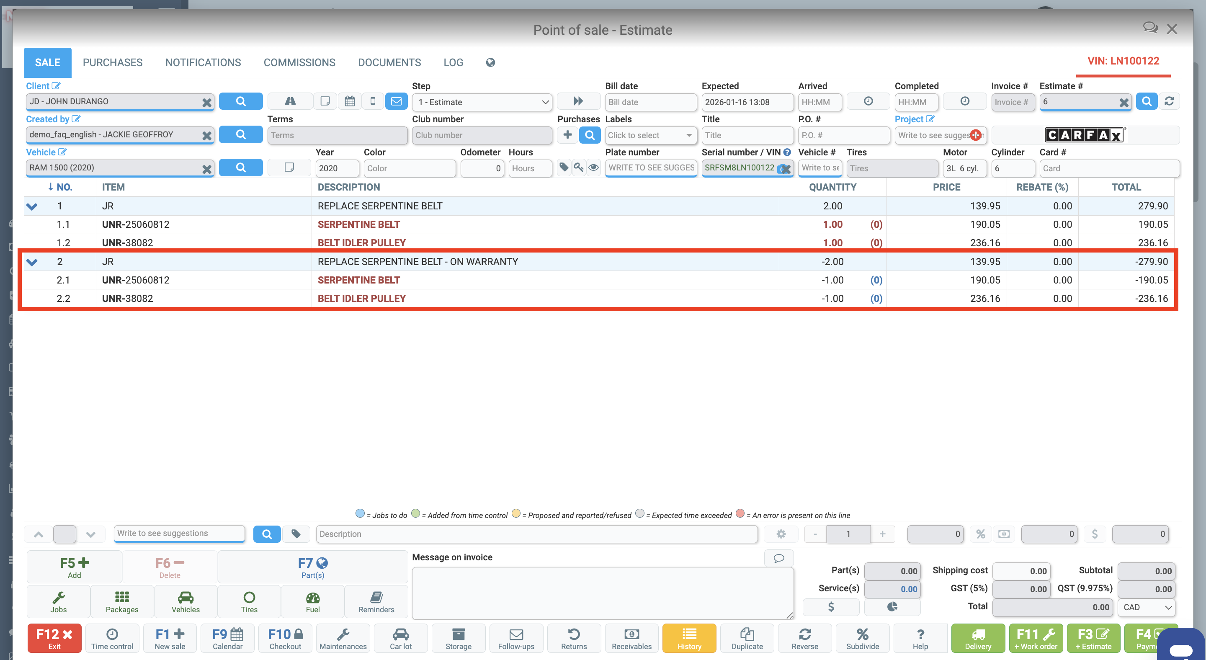Collapse job line 2 warranty chevron
The width and height of the screenshot is (1206, 660).
[32, 262]
